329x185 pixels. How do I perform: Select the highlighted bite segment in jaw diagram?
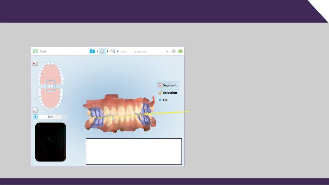click(x=51, y=86)
